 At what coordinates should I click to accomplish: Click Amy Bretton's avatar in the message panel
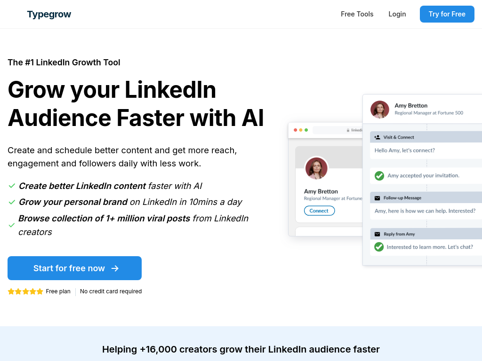coord(380,110)
